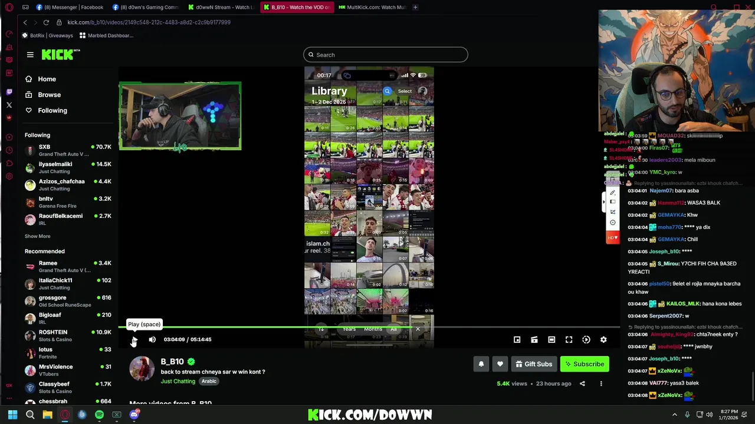Open more options three-dot menu
Screen dimensions: 755x424
pyautogui.click(x=601, y=383)
